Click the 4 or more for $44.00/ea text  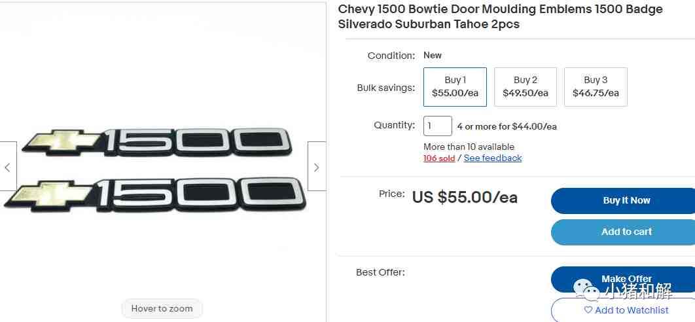[507, 126]
